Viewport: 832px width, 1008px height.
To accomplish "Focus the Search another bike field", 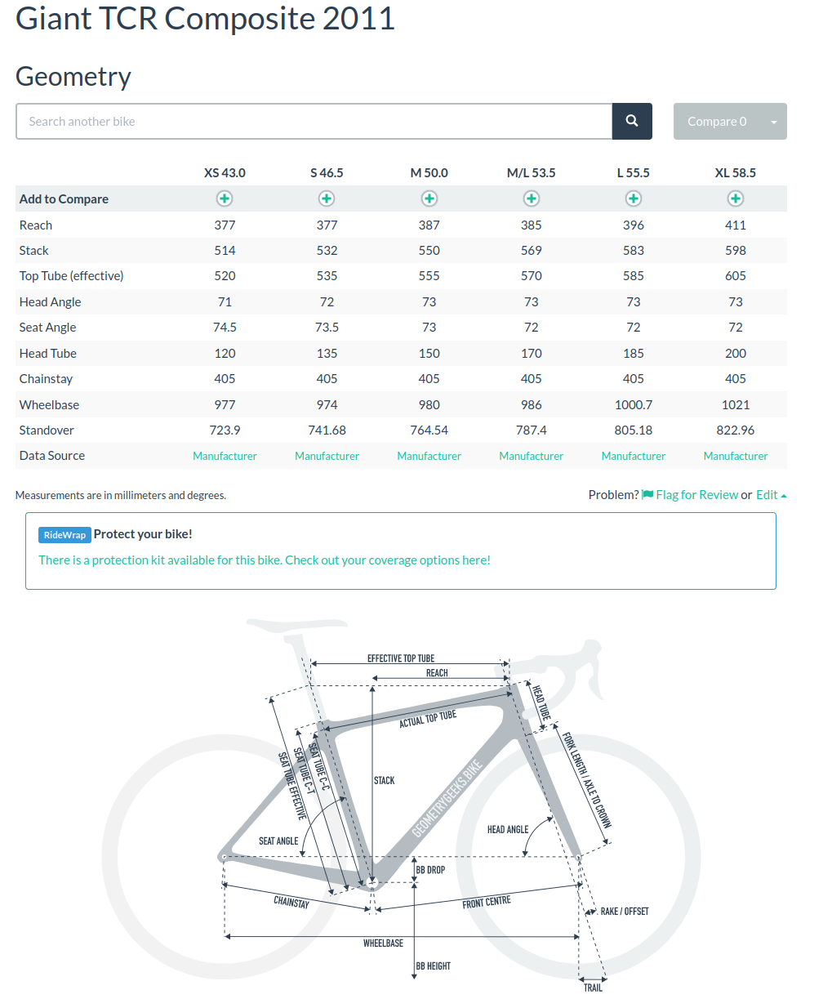I will pos(314,121).
